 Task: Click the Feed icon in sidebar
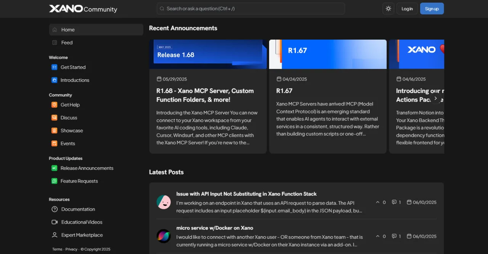pyautogui.click(x=55, y=43)
